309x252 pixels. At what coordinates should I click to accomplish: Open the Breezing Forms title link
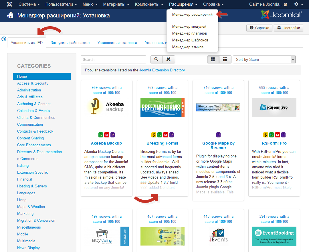163,143
